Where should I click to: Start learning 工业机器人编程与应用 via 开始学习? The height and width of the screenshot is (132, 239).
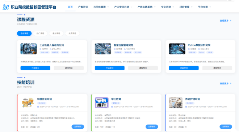[35, 68]
